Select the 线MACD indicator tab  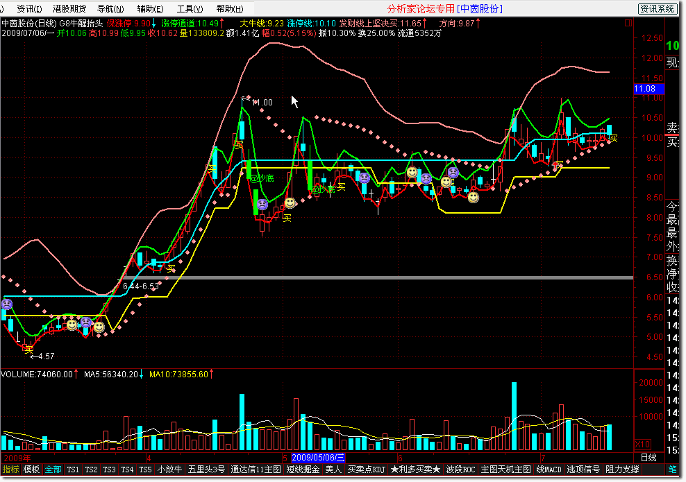[x=549, y=470]
